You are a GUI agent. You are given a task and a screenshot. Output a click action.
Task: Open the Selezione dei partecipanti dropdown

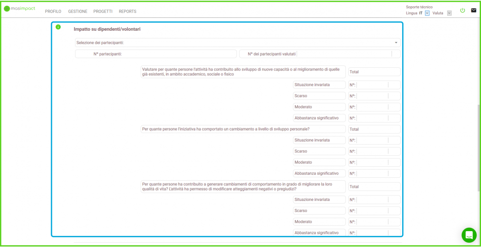point(237,43)
